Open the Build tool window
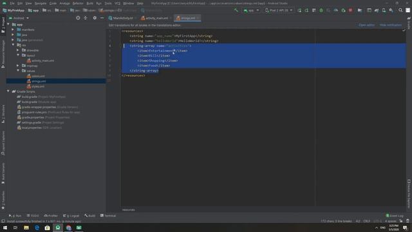This screenshot has width=412, height=232. tap(90, 216)
